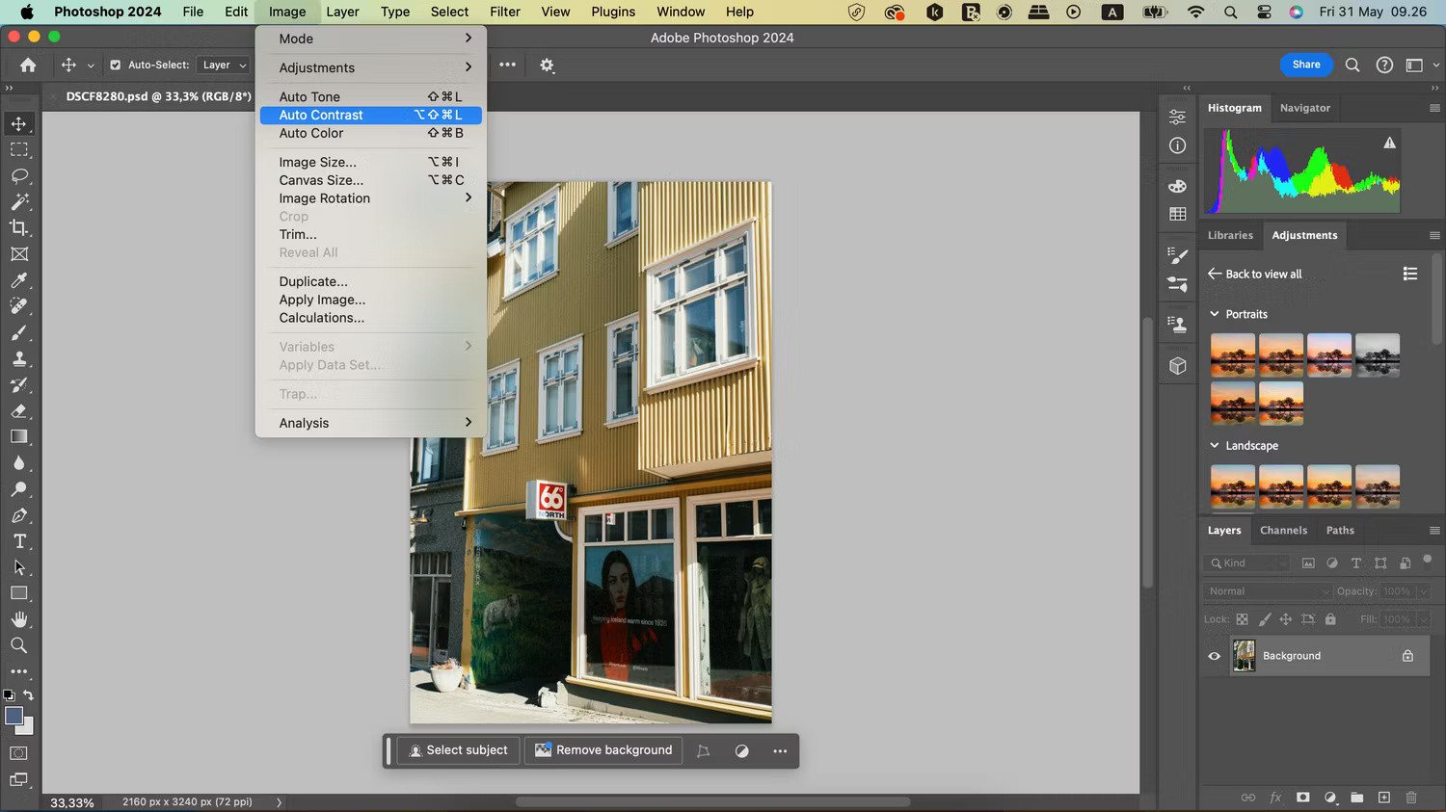Pick the Eyedropper tool
The image size is (1446, 812).
(x=19, y=280)
